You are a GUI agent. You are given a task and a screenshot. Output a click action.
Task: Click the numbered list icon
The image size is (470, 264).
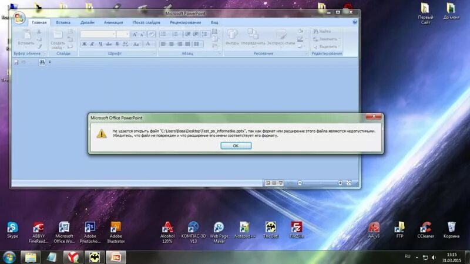click(176, 35)
